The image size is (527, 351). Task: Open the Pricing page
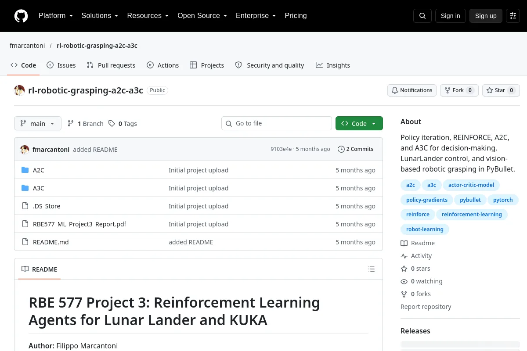click(x=296, y=16)
